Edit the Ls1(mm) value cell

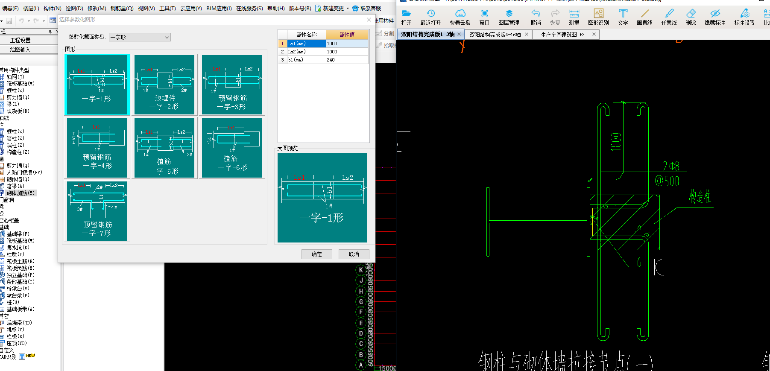[347, 44]
